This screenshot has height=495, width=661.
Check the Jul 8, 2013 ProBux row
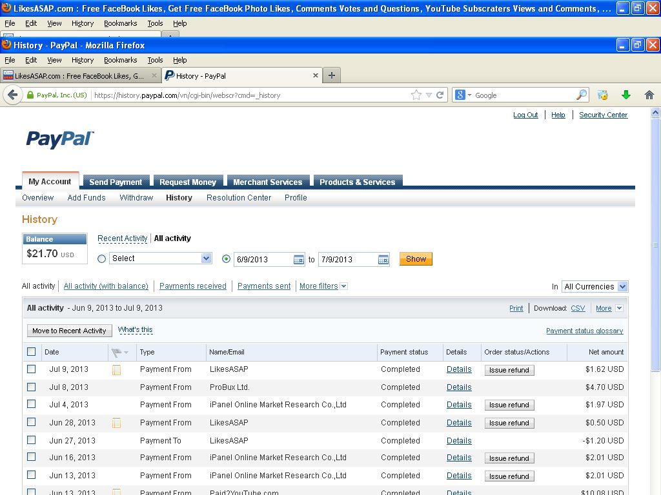tap(31, 387)
